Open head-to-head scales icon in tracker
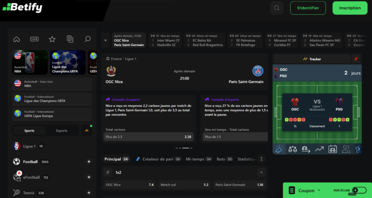The width and height of the screenshot is (372, 198). (x=293, y=149)
